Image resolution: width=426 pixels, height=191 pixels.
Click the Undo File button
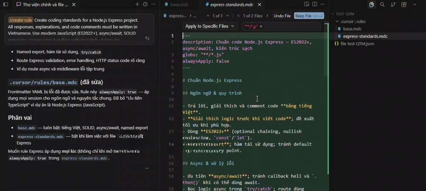tap(282, 16)
